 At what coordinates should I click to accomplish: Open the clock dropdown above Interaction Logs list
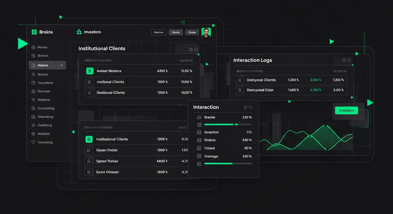pos(344,60)
